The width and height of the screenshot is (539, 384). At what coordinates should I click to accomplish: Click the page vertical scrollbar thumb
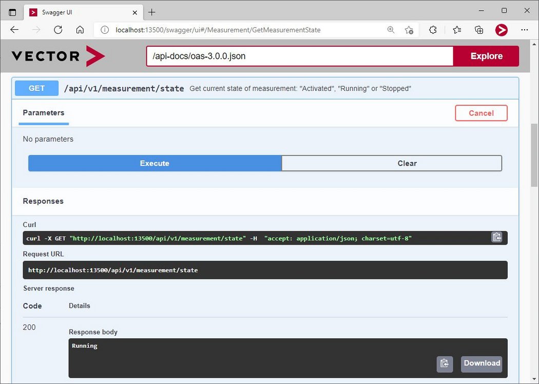534,155
